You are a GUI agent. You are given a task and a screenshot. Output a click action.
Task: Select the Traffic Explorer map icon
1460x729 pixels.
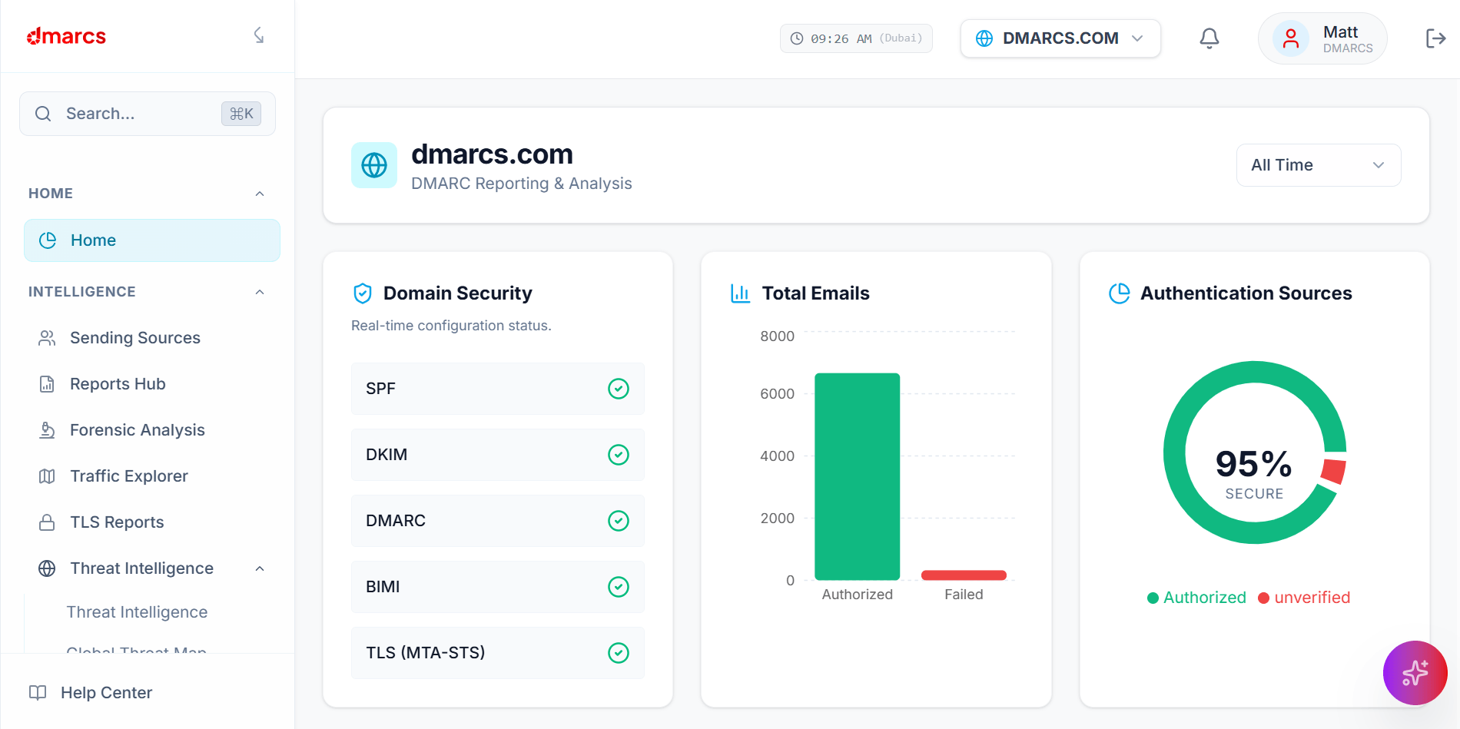pos(47,476)
